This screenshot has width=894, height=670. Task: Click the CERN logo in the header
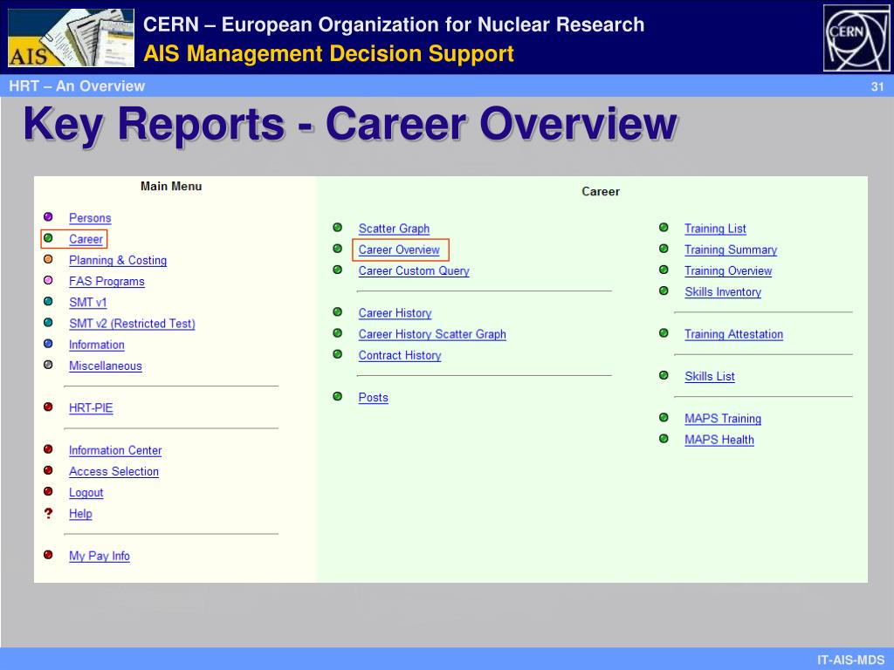[x=856, y=38]
